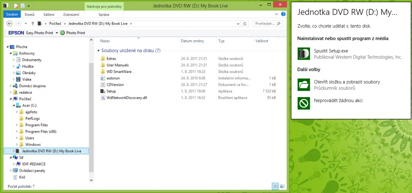This screenshot has height=193, width=412.
Task: Collapse the Počítač tree node
Action: (x=11, y=99)
